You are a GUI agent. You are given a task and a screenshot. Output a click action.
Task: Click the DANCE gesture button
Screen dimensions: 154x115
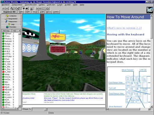click(56, 12)
